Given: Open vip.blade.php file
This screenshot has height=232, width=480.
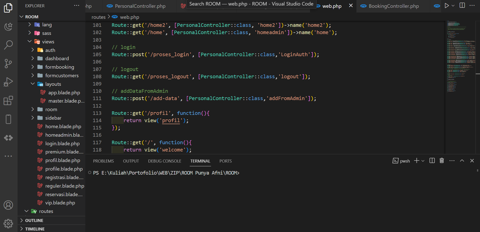Looking at the screenshot, I should [x=51, y=203].
